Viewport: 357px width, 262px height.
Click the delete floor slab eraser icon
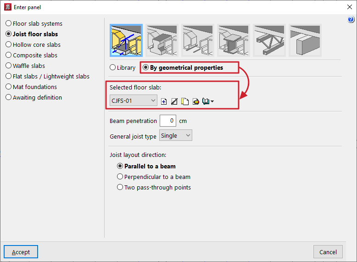pos(195,101)
